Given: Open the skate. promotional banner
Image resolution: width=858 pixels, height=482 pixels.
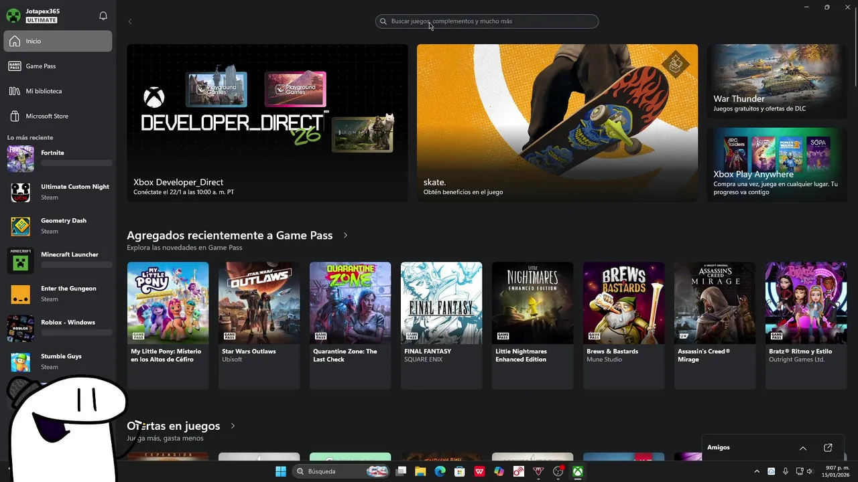Looking at the screenshot, I should (x=557, y=123).
